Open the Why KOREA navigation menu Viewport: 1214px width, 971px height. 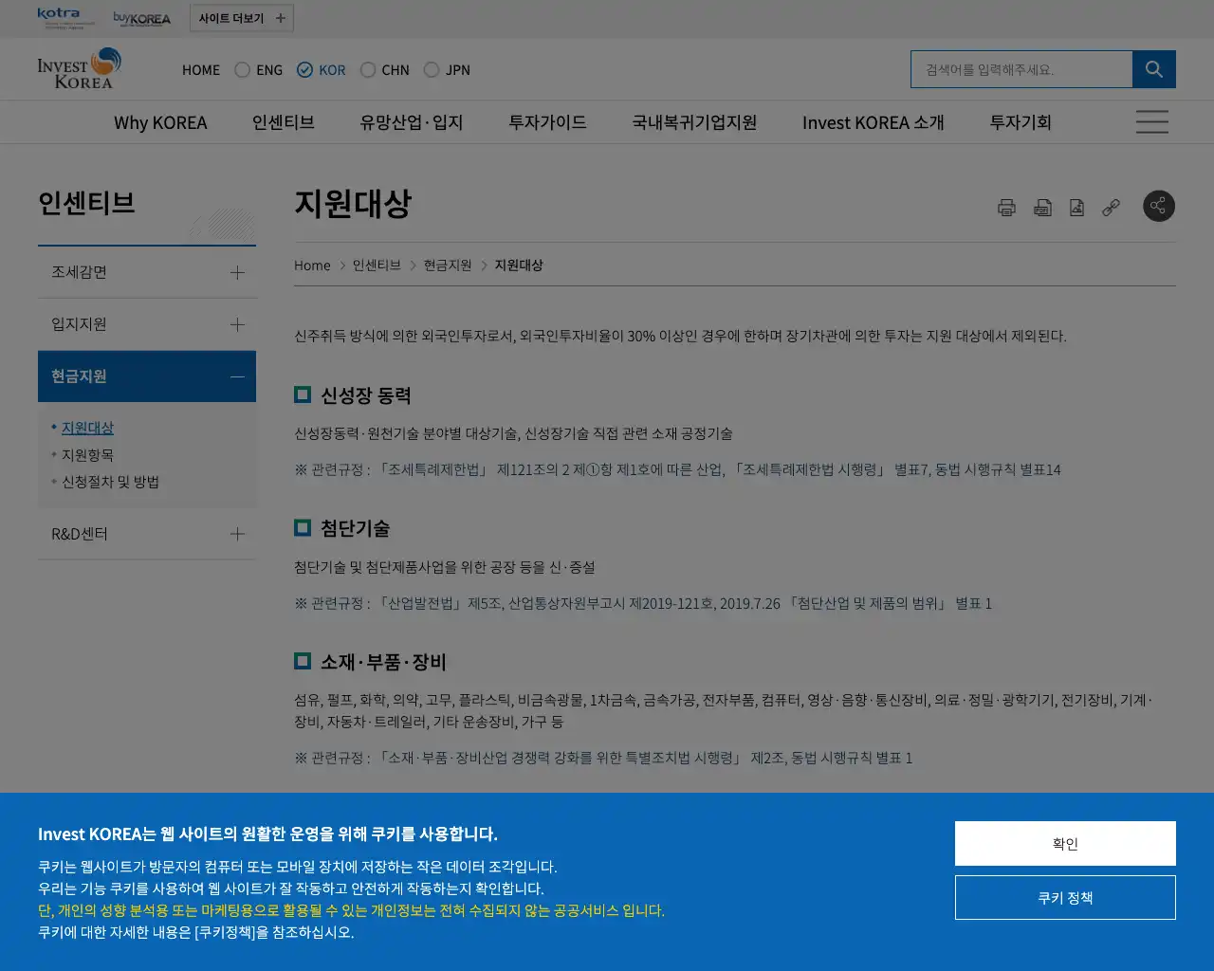(160, 121)
